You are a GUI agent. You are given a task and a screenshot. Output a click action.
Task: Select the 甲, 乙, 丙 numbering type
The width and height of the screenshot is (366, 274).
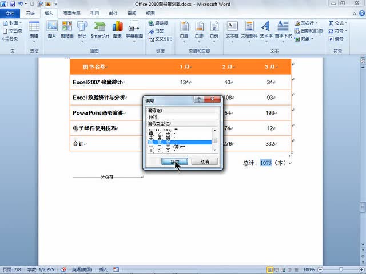coord(180,134)
